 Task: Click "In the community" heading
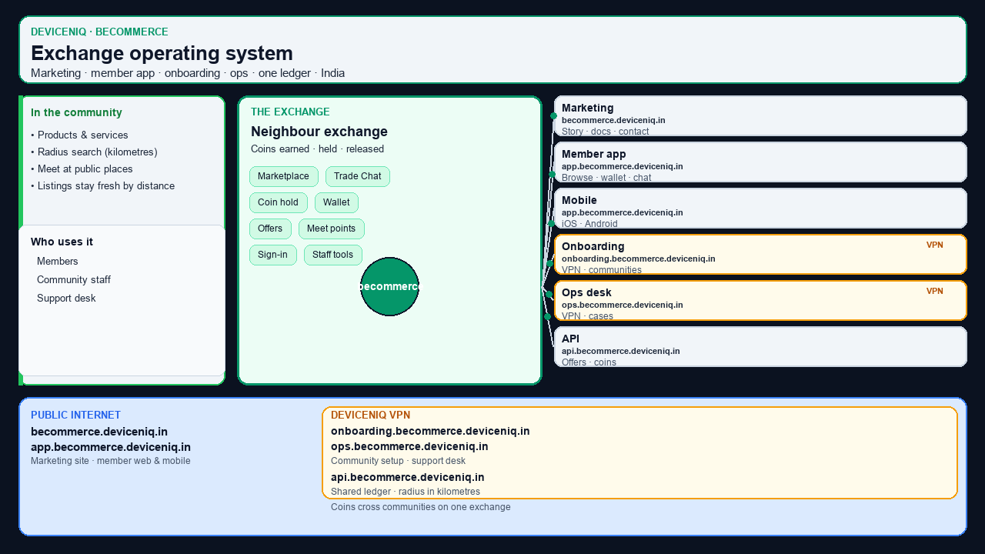click(x=76, y=112)
